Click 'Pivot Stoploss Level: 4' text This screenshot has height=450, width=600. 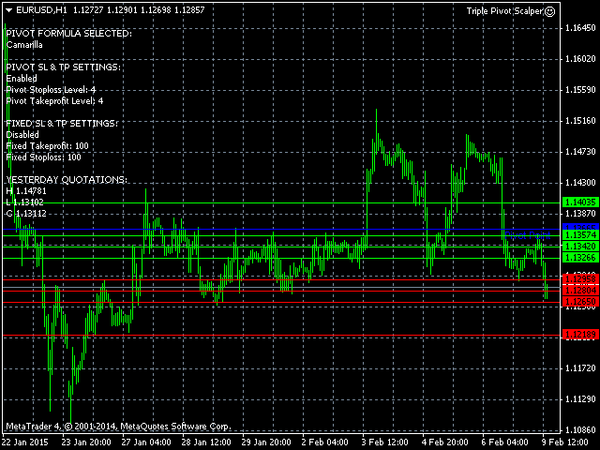click(51, 90)
